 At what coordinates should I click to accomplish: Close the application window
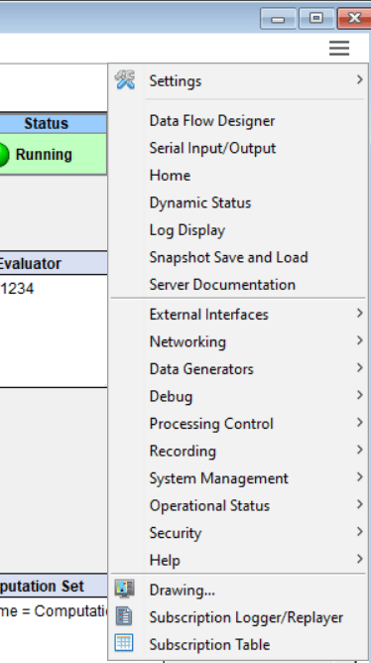pyautogui.click(x=354, y=18)
